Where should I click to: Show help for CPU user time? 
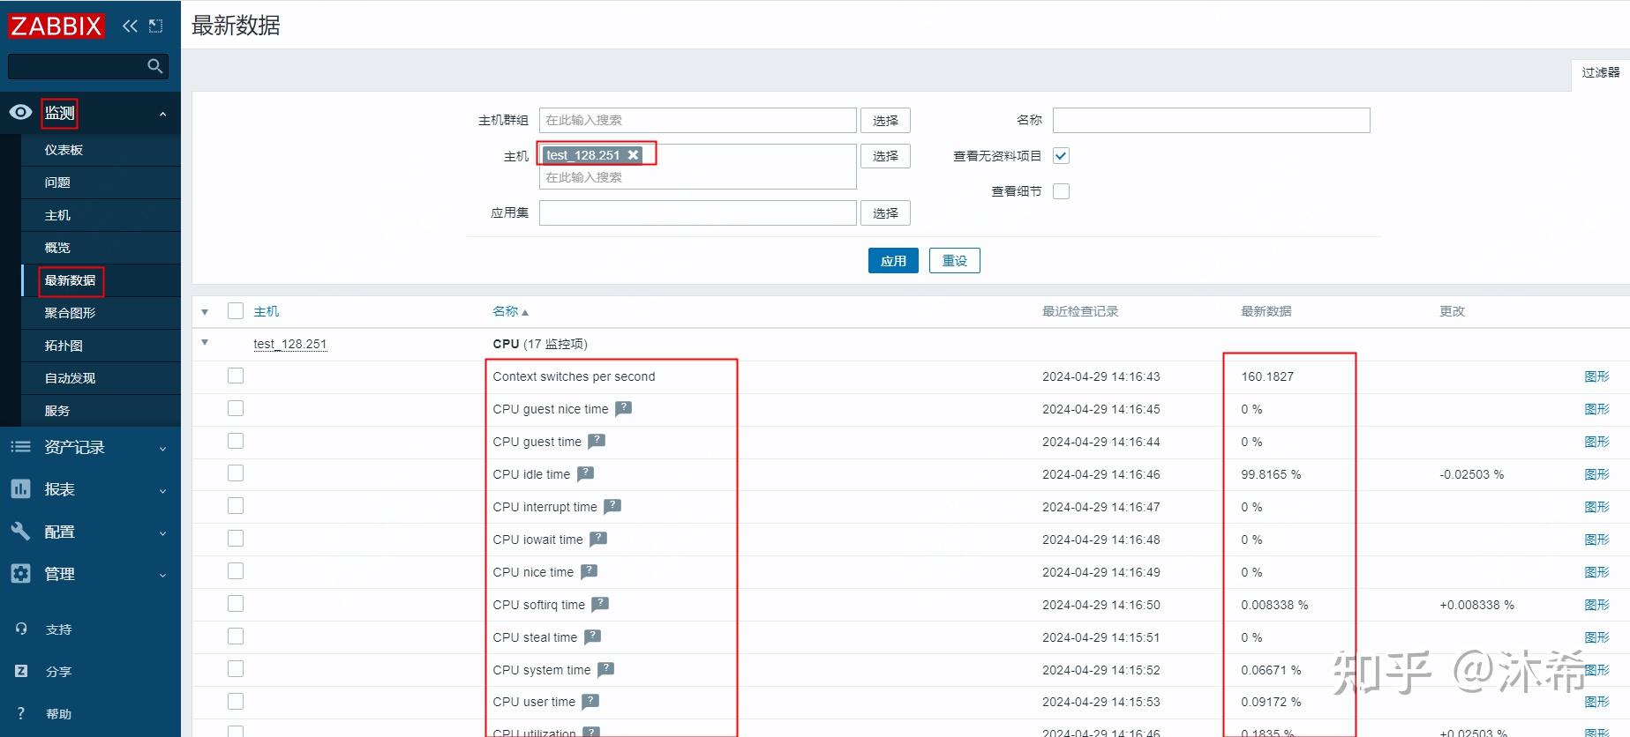(590, 702)
